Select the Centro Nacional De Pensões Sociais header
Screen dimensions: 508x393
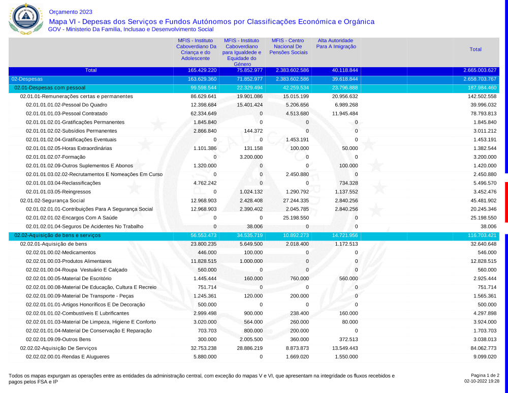pyautogui.click(x=289, y=46)
